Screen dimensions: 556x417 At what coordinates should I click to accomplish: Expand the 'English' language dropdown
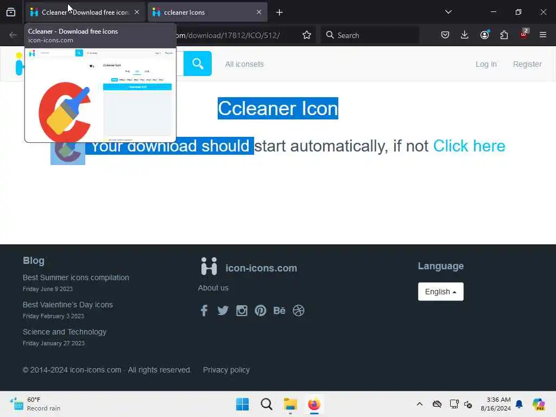coord(440,292)
